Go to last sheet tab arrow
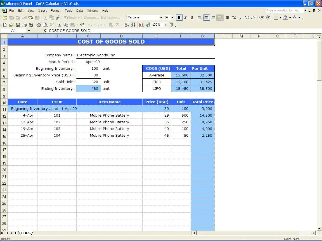This screenshot has height=241, width=322. coord(16,233)
